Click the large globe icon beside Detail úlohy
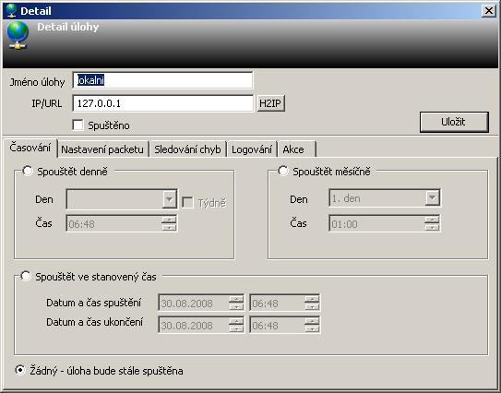The image size is (501, 393). (x=18, y=35)
